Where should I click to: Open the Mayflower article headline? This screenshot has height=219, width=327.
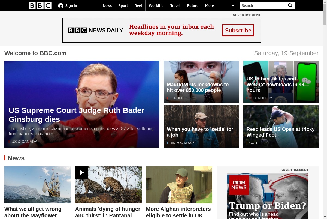[x=33, y=212]
